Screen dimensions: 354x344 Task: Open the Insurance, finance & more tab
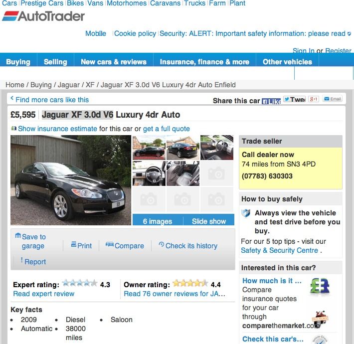click(204, 62)
